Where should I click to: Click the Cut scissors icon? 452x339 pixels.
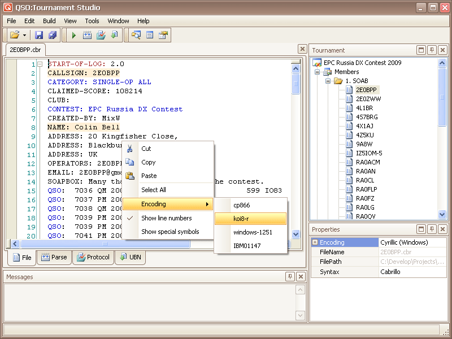pos(130,149)
